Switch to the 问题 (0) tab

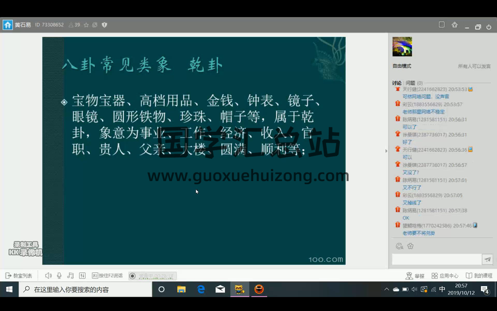pyautogui.click(x=414, y=83)
